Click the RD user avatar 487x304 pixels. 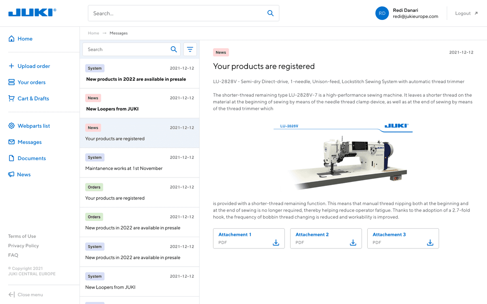point(382,13)
